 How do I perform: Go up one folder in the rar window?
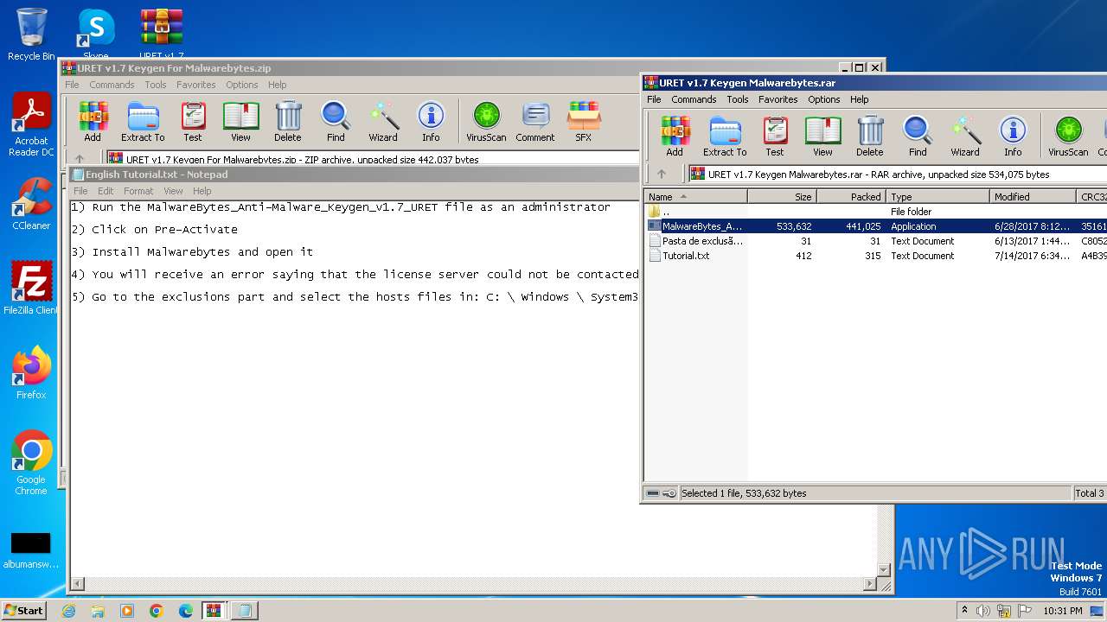(662, 174)
